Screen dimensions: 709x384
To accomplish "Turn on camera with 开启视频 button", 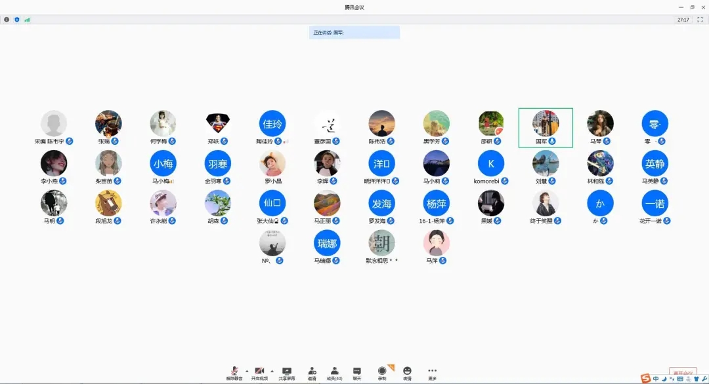I will (259, 372).
